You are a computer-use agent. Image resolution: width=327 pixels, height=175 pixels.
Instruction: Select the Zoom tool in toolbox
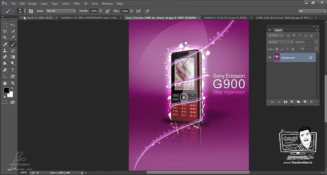tap(13, 83)
